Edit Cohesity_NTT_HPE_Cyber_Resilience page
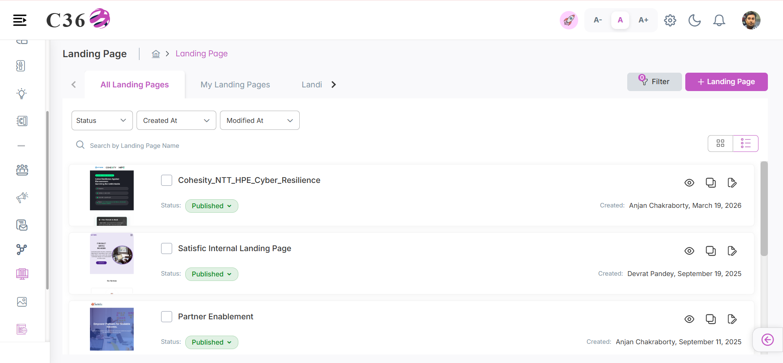Viewport: 783px width, 363px height. [x=732, y=183]
